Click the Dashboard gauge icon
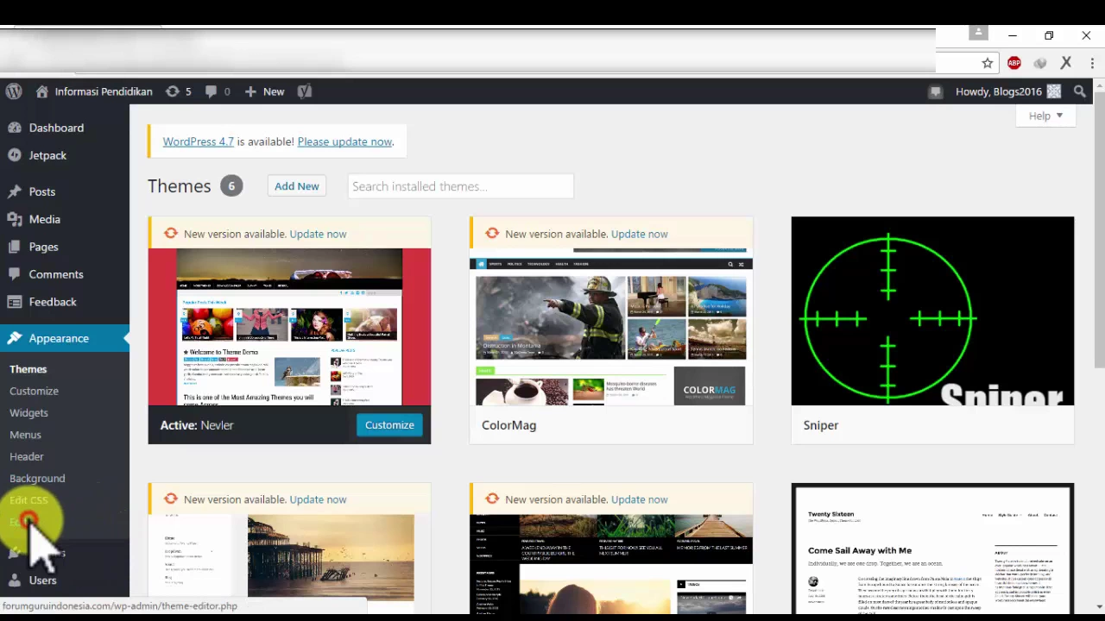Image resolution: width=1105 pixels, height=621 pixels. coord(14,128)
